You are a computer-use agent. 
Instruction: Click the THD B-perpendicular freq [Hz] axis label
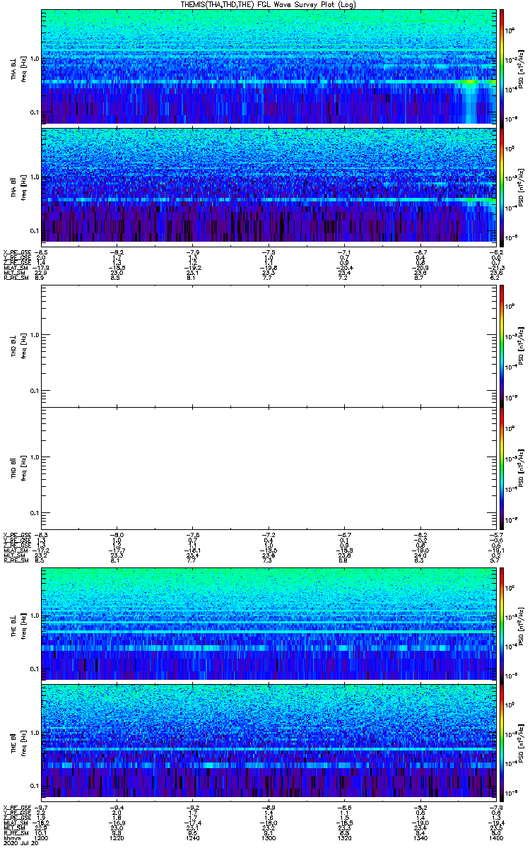click(x=23, y=346)
